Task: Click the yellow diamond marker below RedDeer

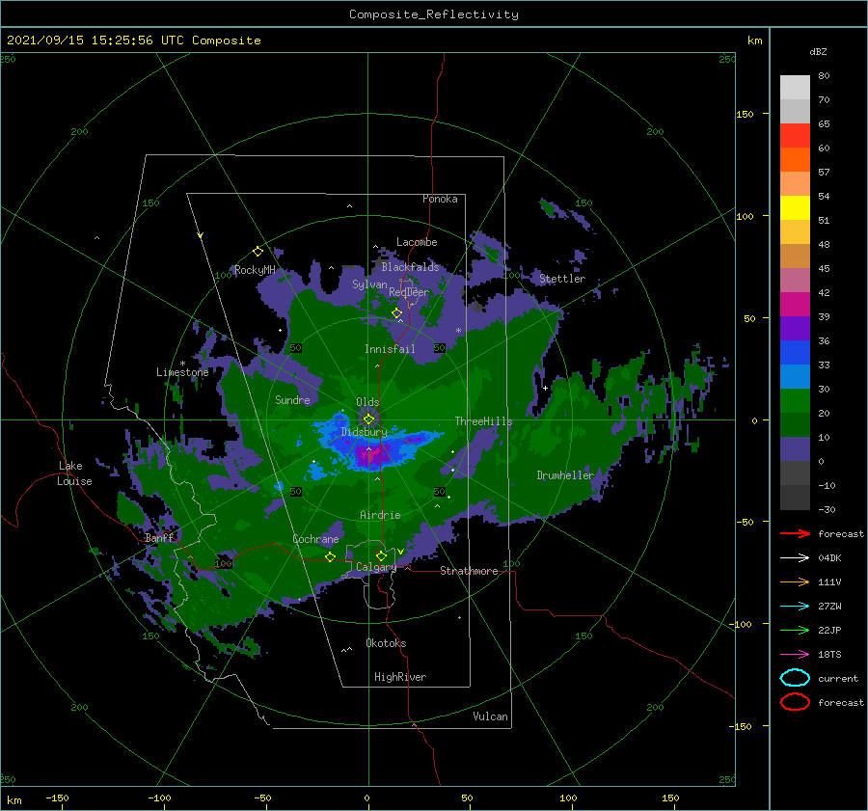Action: pos(397,313)
